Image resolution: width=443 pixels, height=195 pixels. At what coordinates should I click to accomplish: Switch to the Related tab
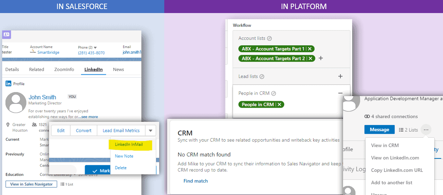point(37,69)
